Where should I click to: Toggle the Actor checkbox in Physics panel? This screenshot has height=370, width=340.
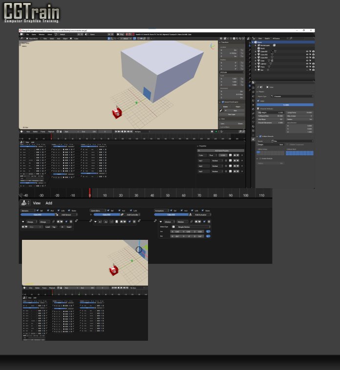pyautogui.click(x=258, y=101)
